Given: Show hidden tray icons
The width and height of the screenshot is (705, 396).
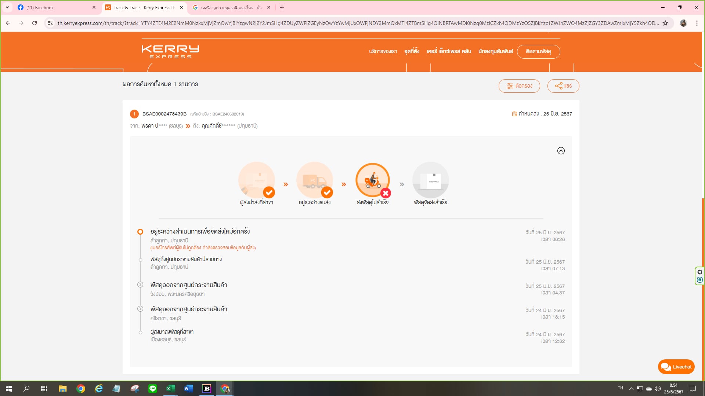Looking at the screenshot, I should (x=631, y=389).
